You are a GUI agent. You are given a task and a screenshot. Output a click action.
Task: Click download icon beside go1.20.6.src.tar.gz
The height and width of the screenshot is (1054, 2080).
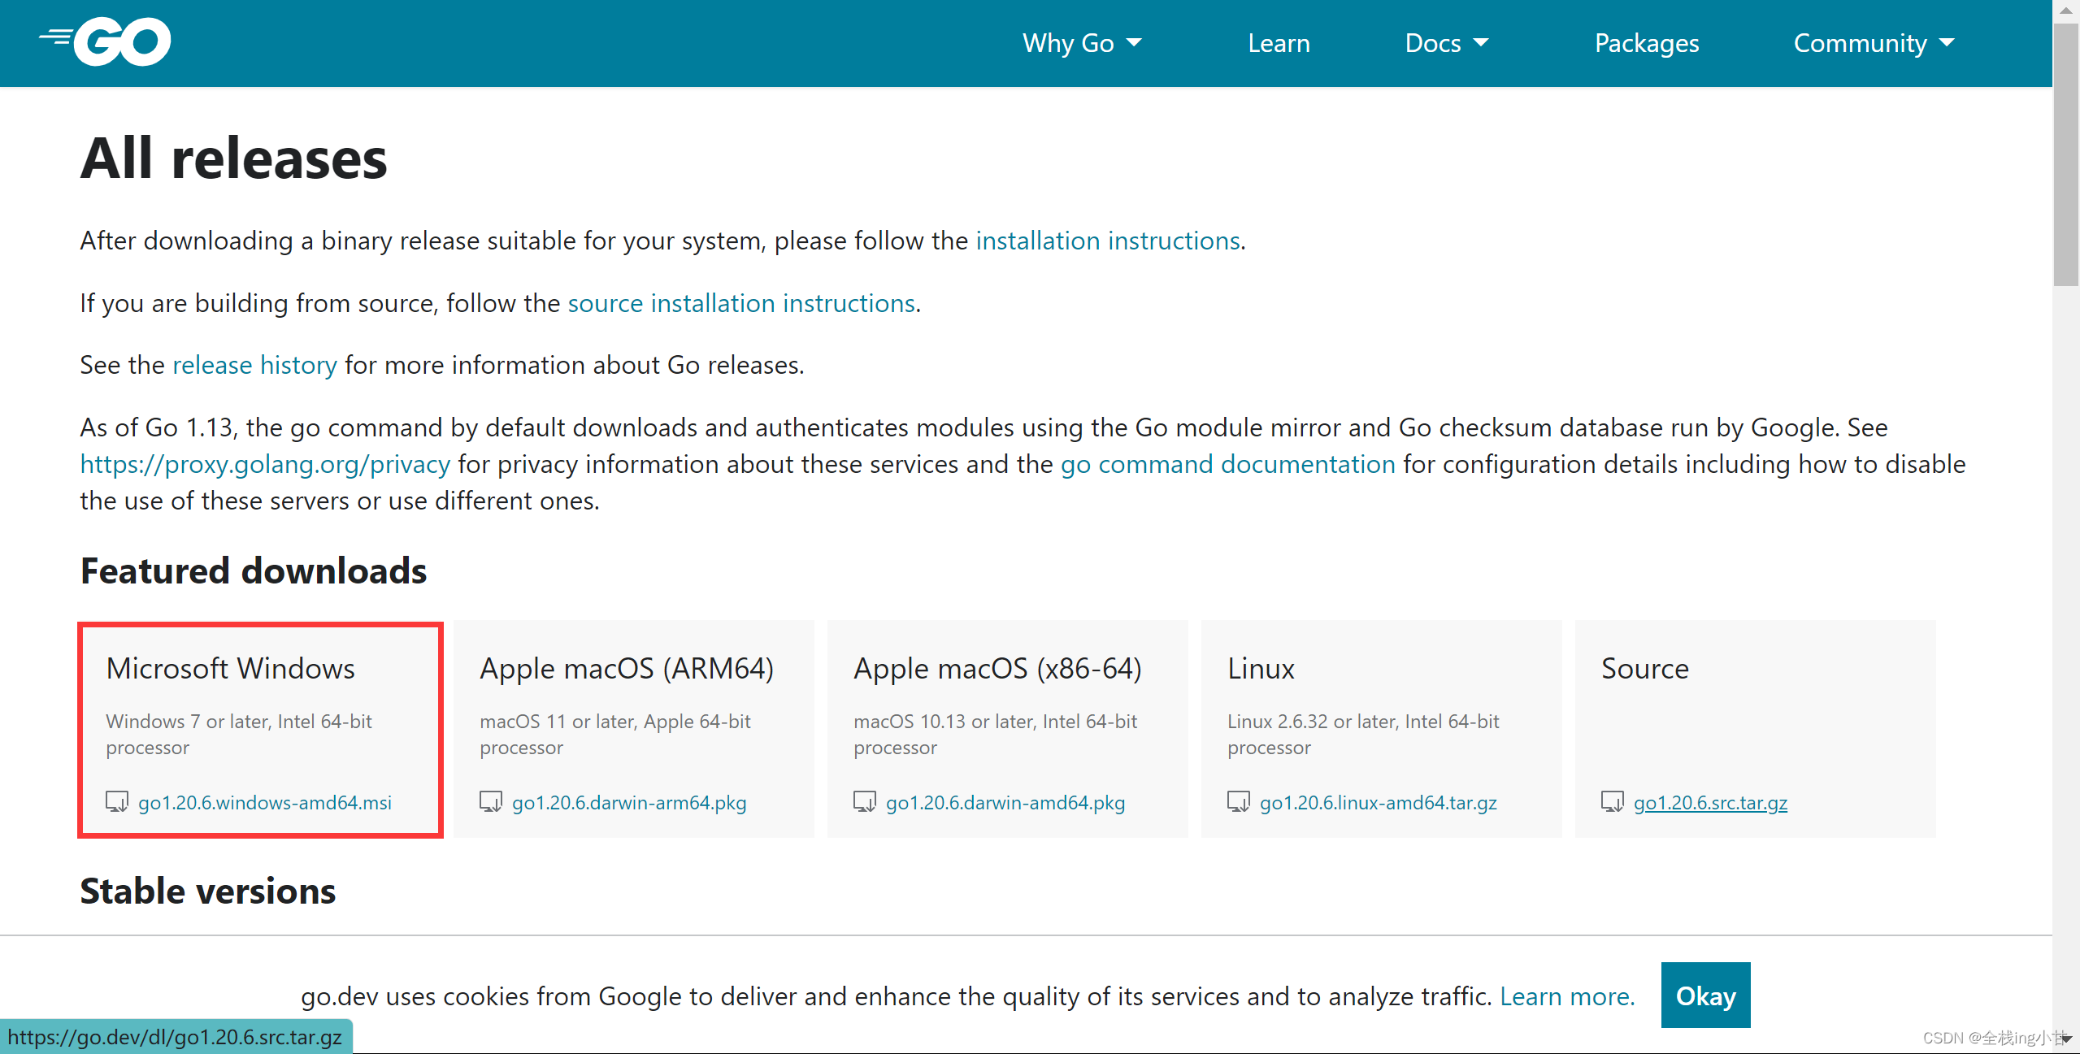point(1613,802)
